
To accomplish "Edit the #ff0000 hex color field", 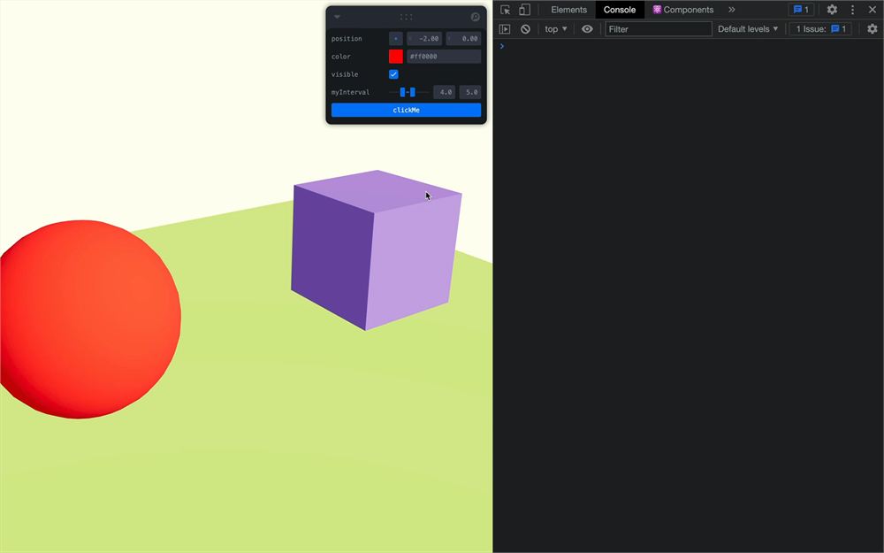I will pos(444,57).
